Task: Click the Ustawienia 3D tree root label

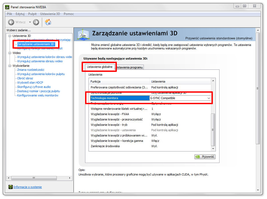Action: point(22,36)
